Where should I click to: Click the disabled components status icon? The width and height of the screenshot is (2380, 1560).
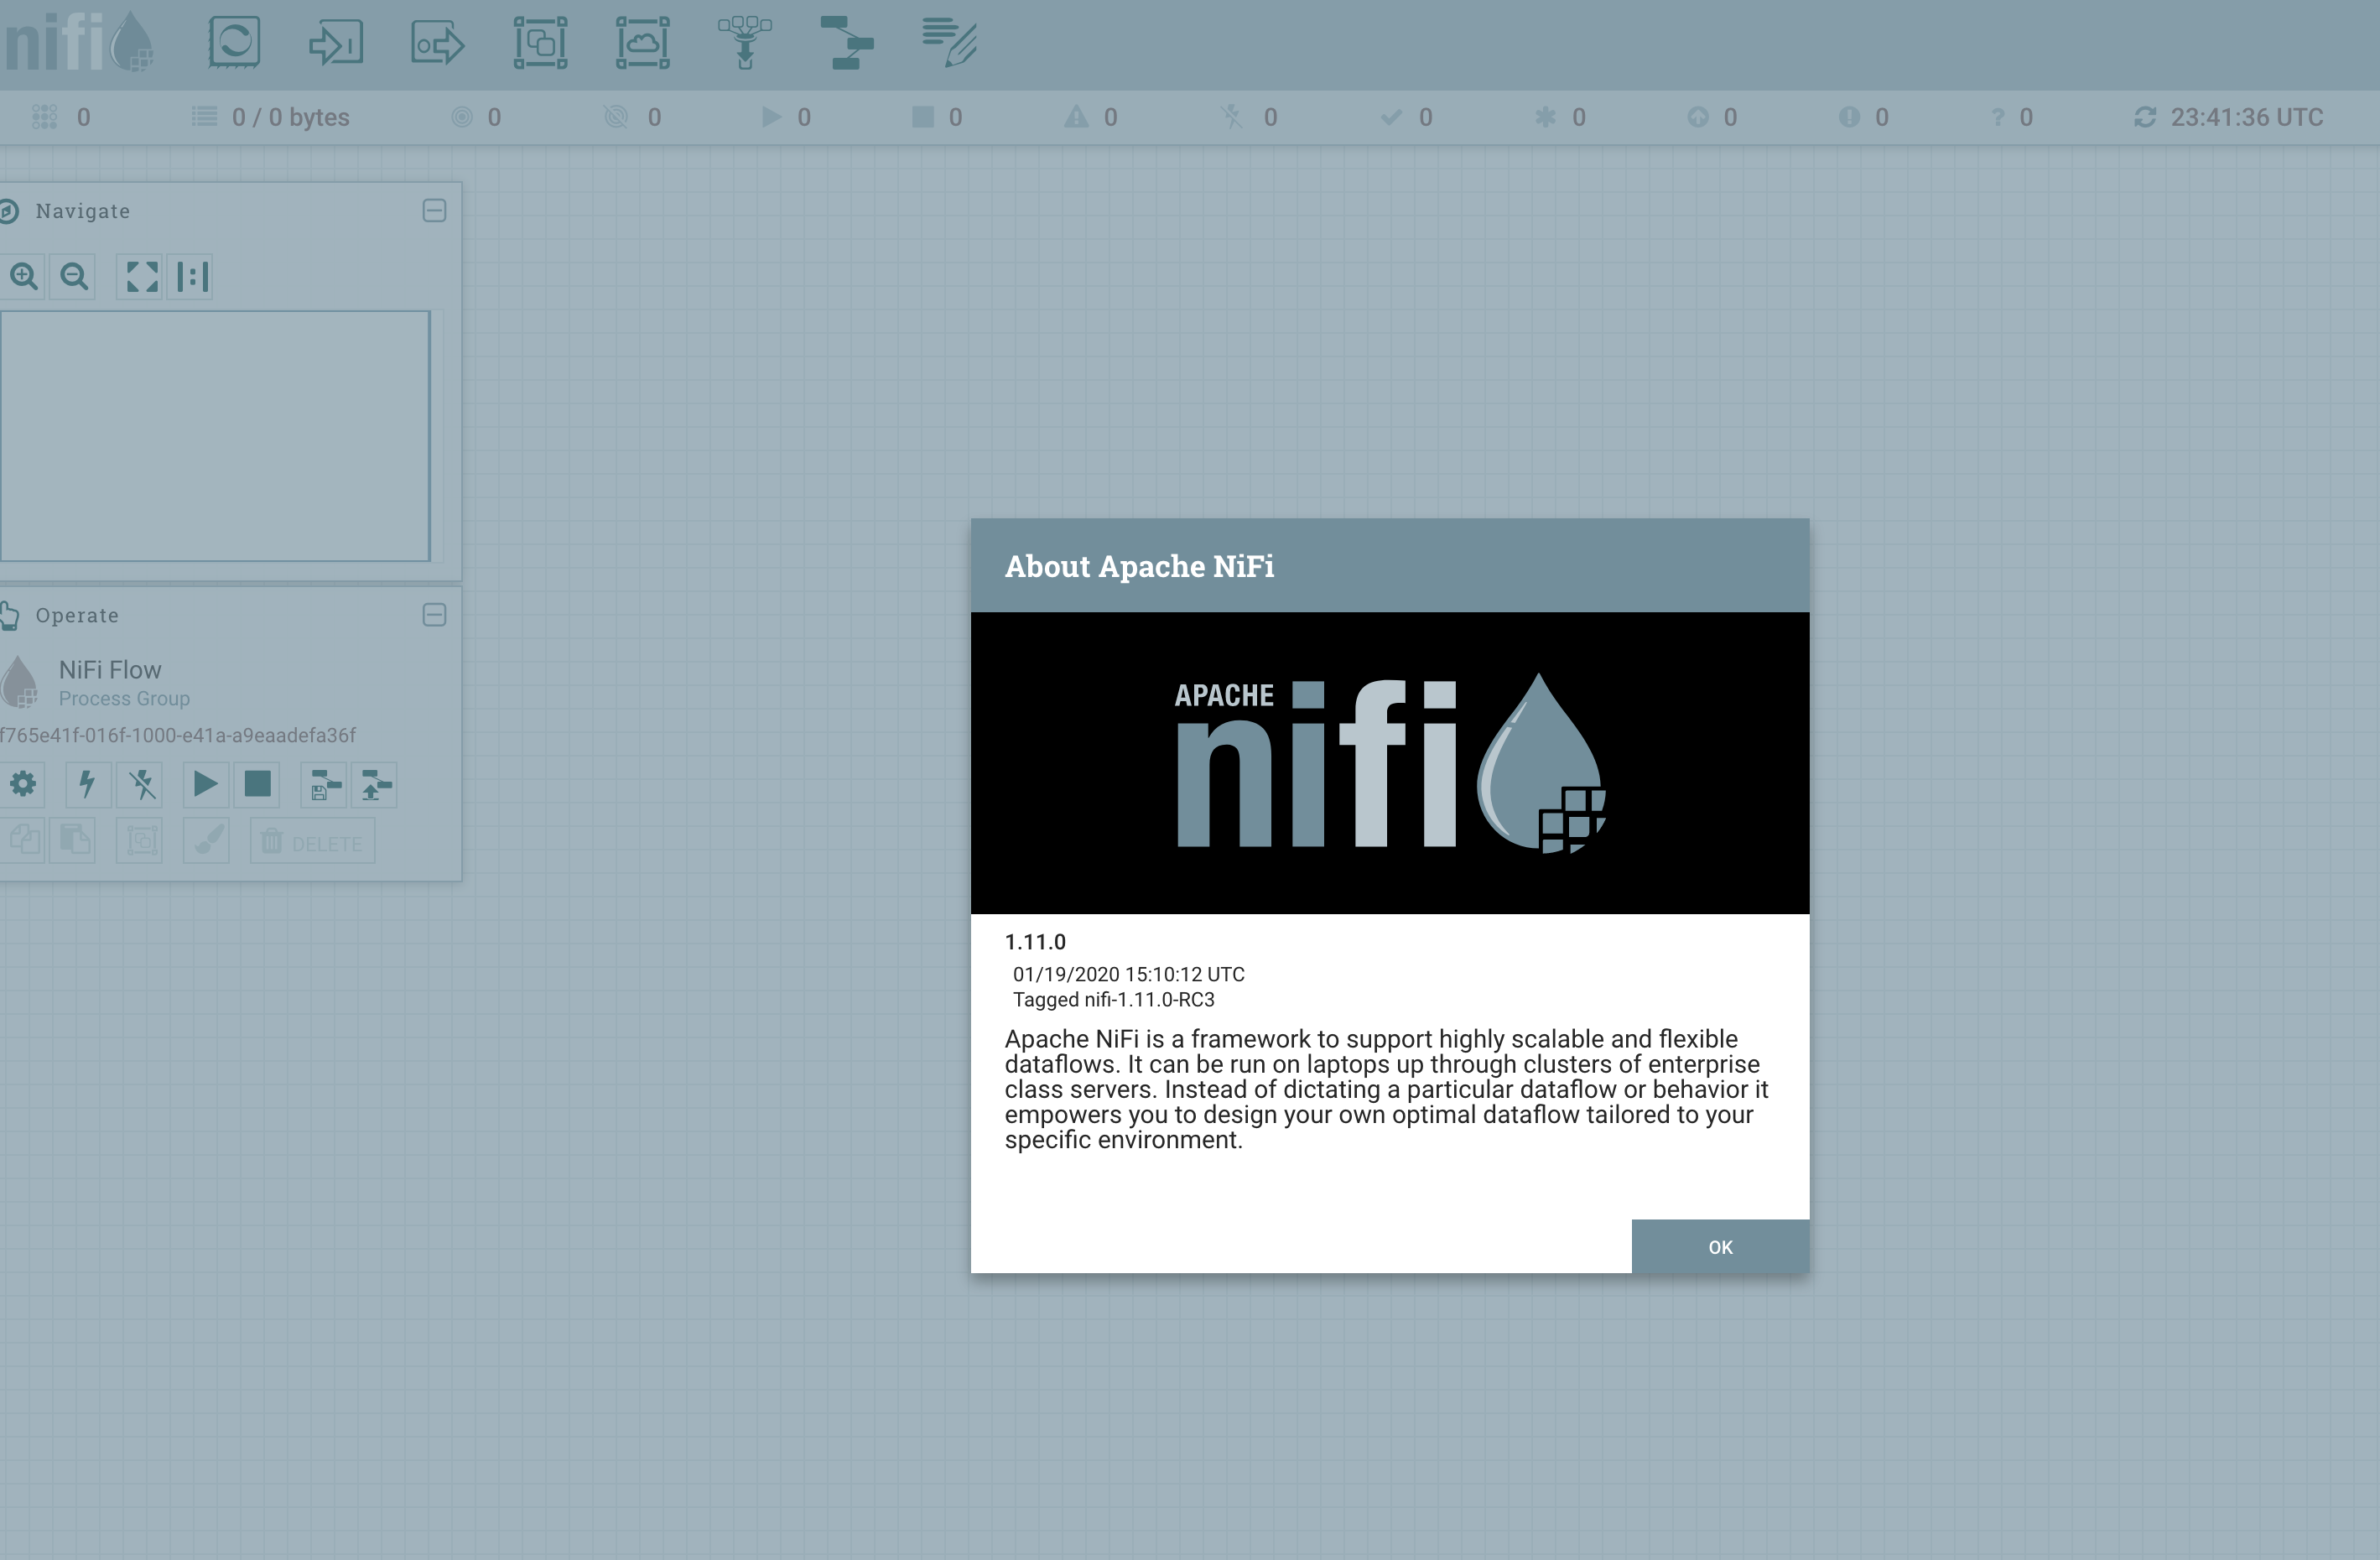pyautogui.click(x=1232, y=117)
